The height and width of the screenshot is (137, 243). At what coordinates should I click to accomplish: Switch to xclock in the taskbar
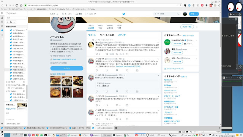tap(150, 135)
